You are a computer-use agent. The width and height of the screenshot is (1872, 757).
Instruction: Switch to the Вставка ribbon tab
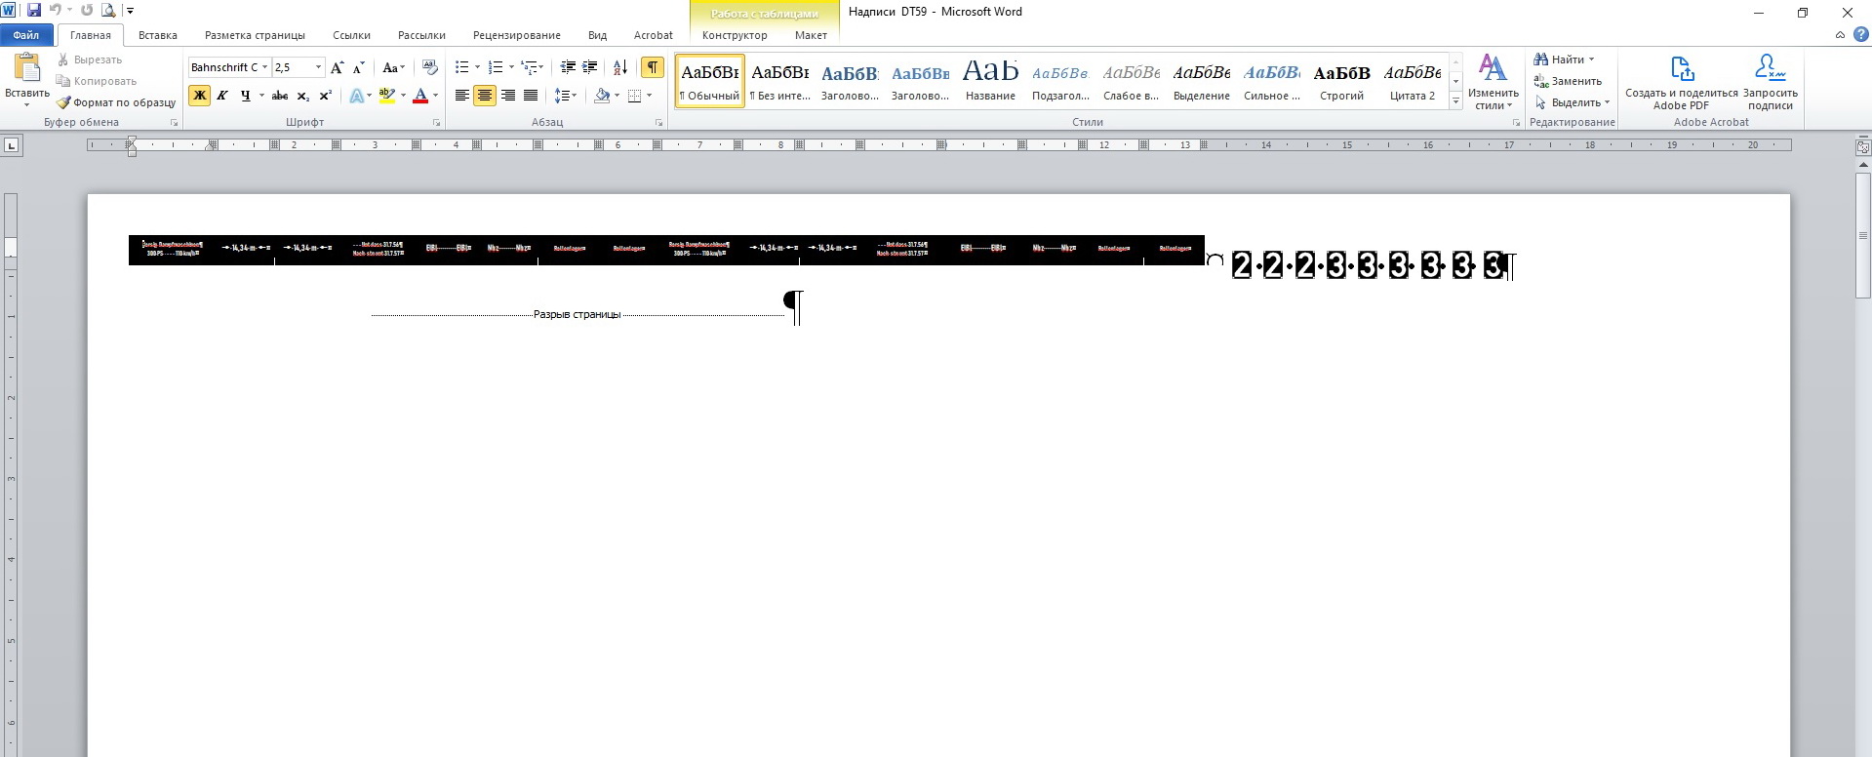[x=157, y=35]
